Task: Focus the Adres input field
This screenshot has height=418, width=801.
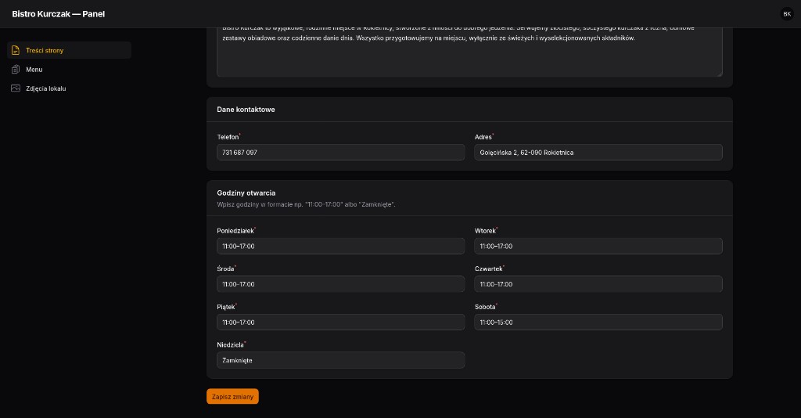Action: (598, 153)
